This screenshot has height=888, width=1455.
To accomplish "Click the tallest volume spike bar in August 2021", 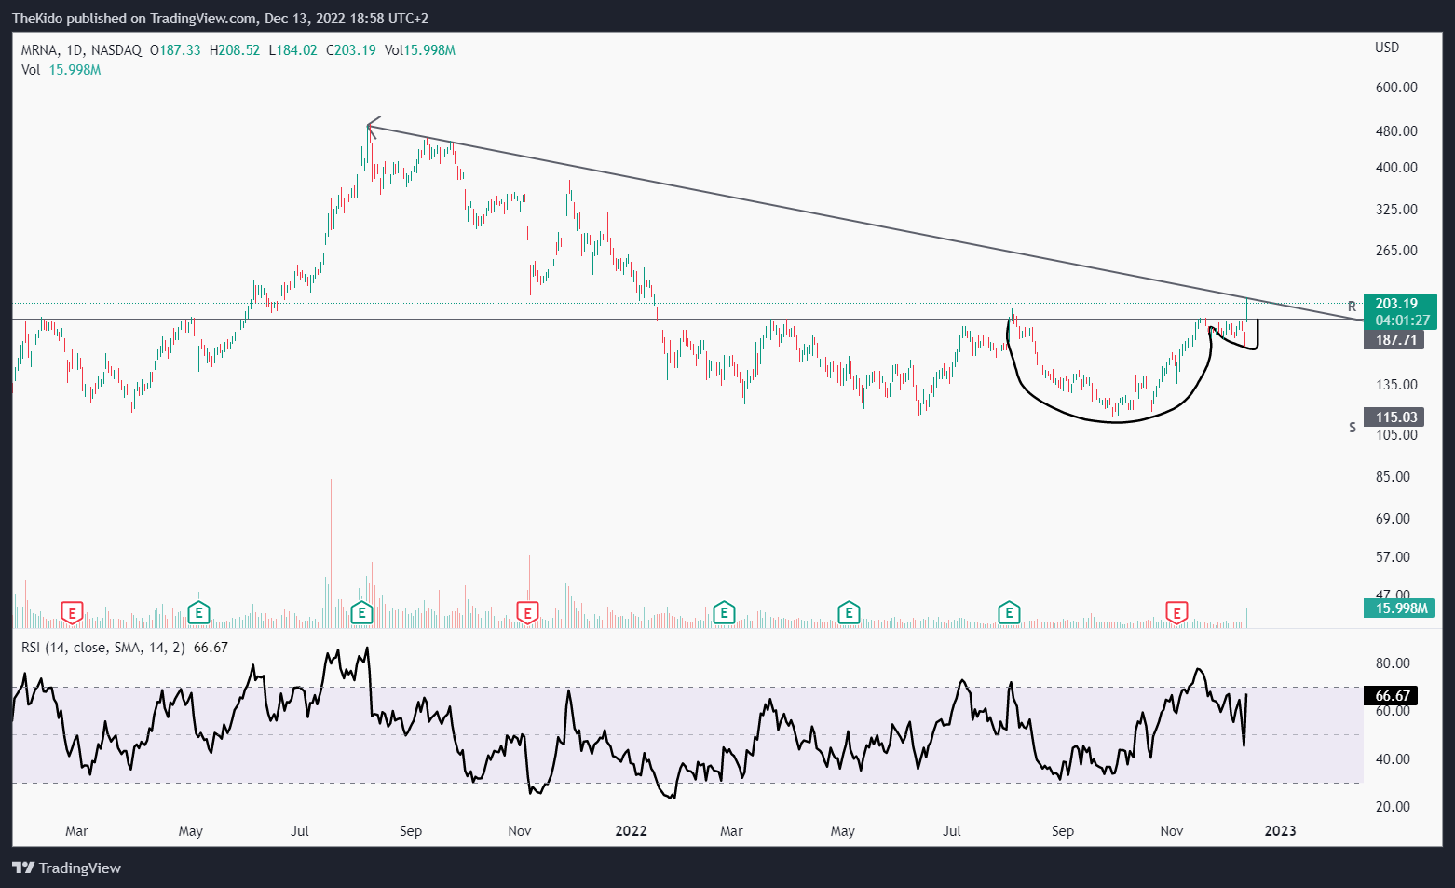I will coord(331,553).
